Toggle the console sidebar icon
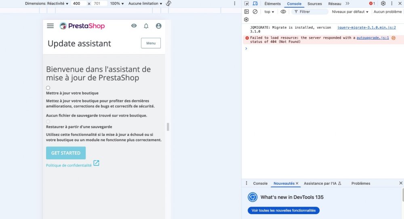 [246, 12]
